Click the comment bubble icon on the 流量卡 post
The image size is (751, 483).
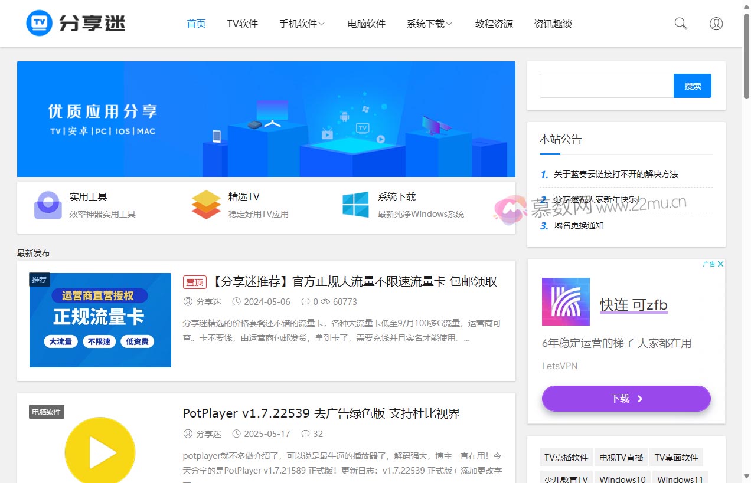tap(306, 301)
